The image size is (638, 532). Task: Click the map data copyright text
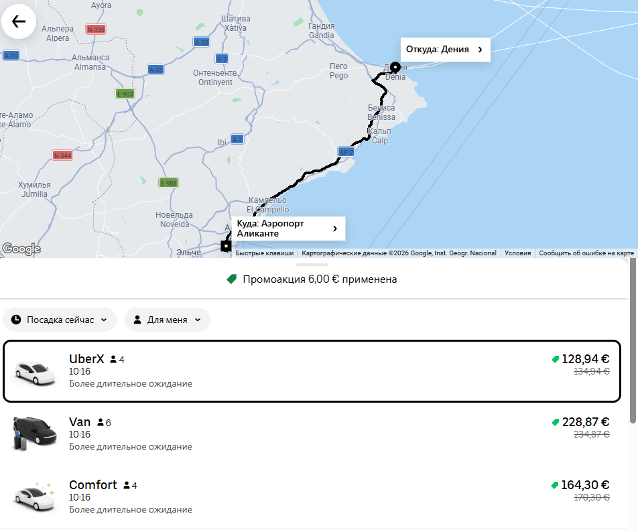(x=399, y=253)
